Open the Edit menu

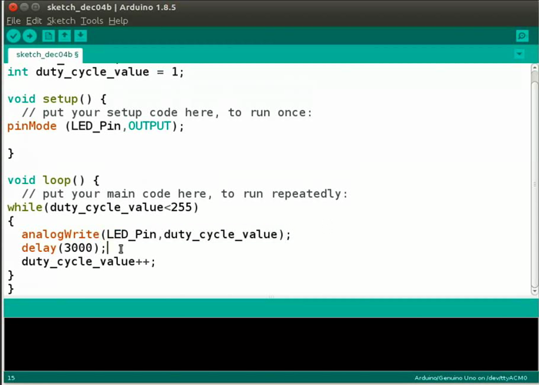click(x=34, y=21)
